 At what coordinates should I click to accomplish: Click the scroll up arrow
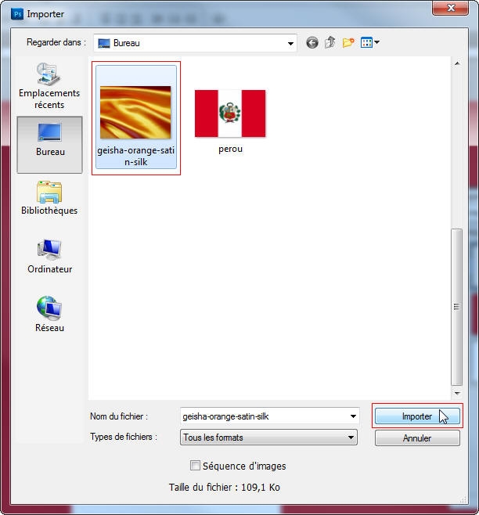(457, 63)
